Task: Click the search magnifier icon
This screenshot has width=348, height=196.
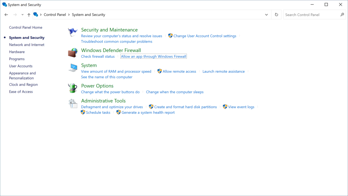Action: tap(342, 15)
